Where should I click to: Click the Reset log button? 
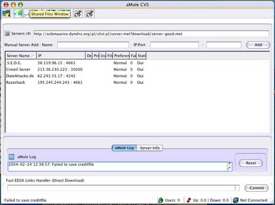(251, 163)
